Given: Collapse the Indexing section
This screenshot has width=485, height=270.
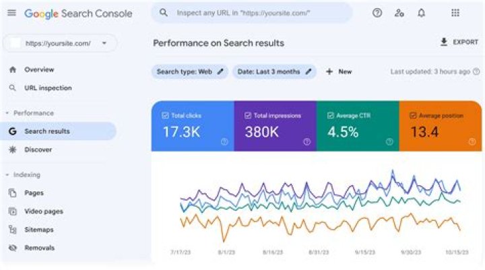Looking at the screenshot, I should coord(7,175).
